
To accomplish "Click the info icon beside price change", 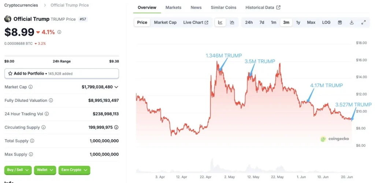I will tap(59, 32).
